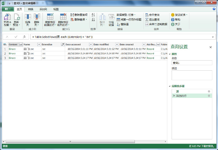Switch to Add Column (添加列) tab
This screenshot has height=150, width=218.
tap(43, 9)
